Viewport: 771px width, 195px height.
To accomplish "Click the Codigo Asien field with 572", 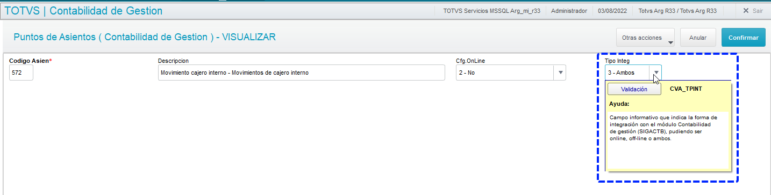I will 21,73.
